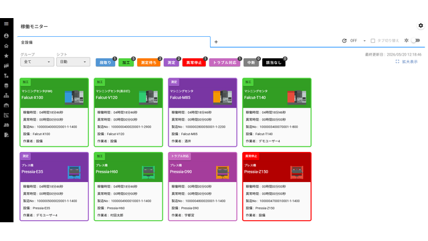Toggle the brightness theme switch
The width and height of the screenshot is (428, 241).
416,40
